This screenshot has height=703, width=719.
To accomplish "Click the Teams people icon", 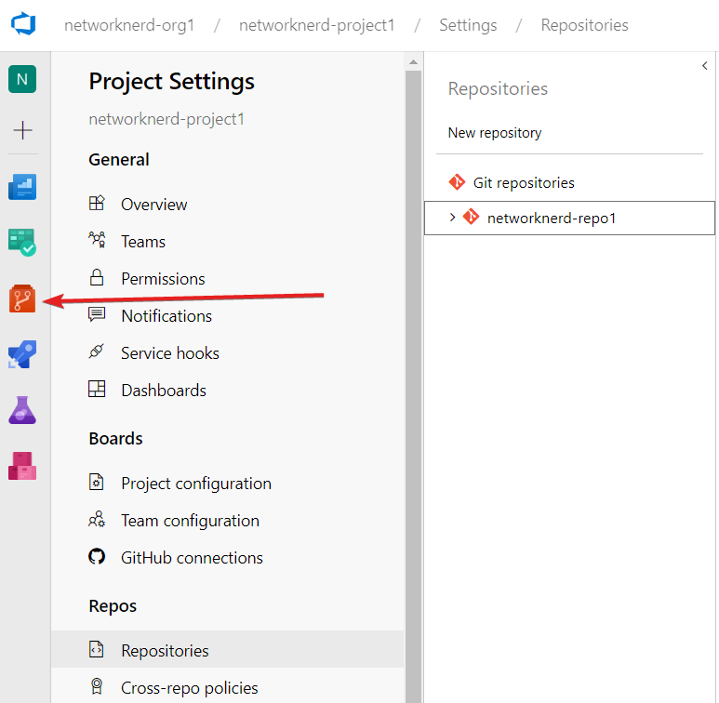I will point(97,240).
